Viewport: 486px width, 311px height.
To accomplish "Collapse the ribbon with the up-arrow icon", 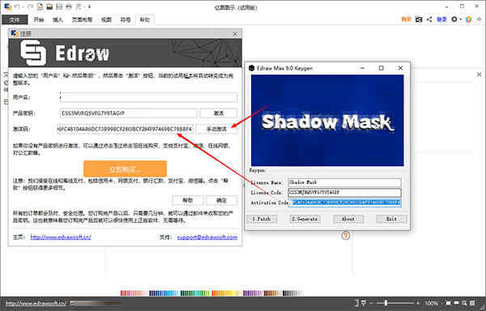I will (480, 19).
